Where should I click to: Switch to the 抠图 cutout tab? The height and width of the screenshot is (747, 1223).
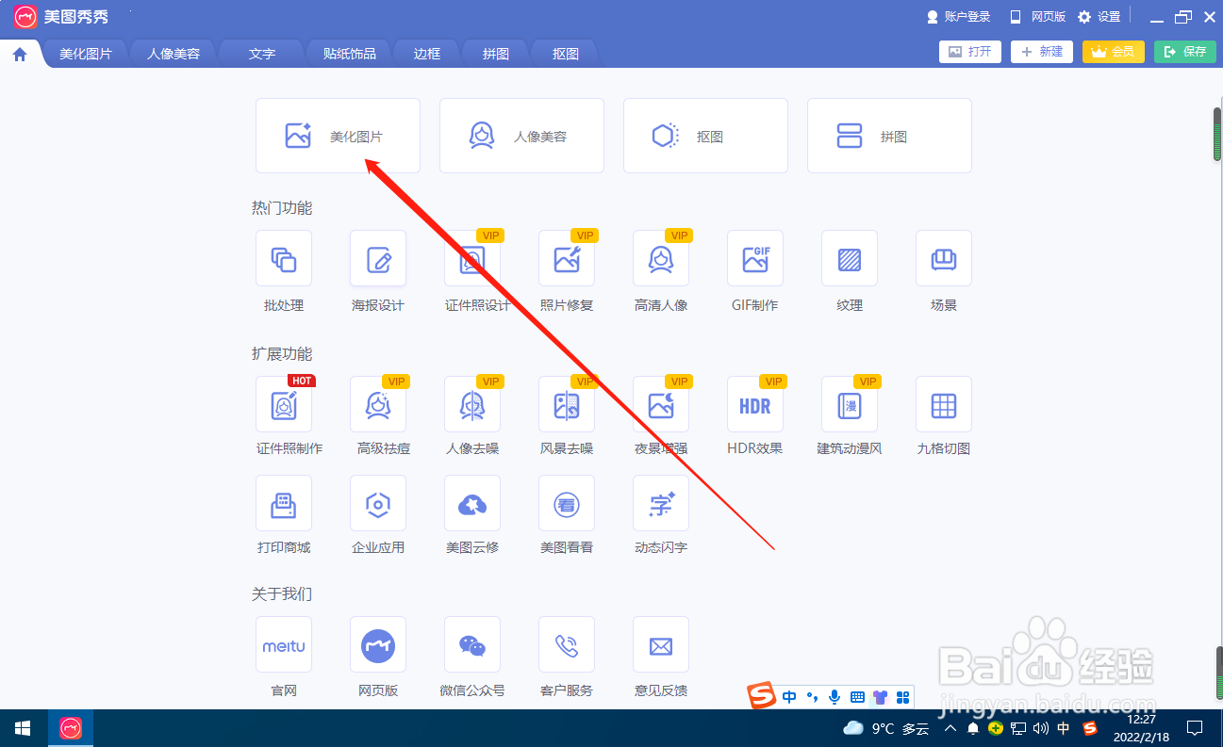563,54
